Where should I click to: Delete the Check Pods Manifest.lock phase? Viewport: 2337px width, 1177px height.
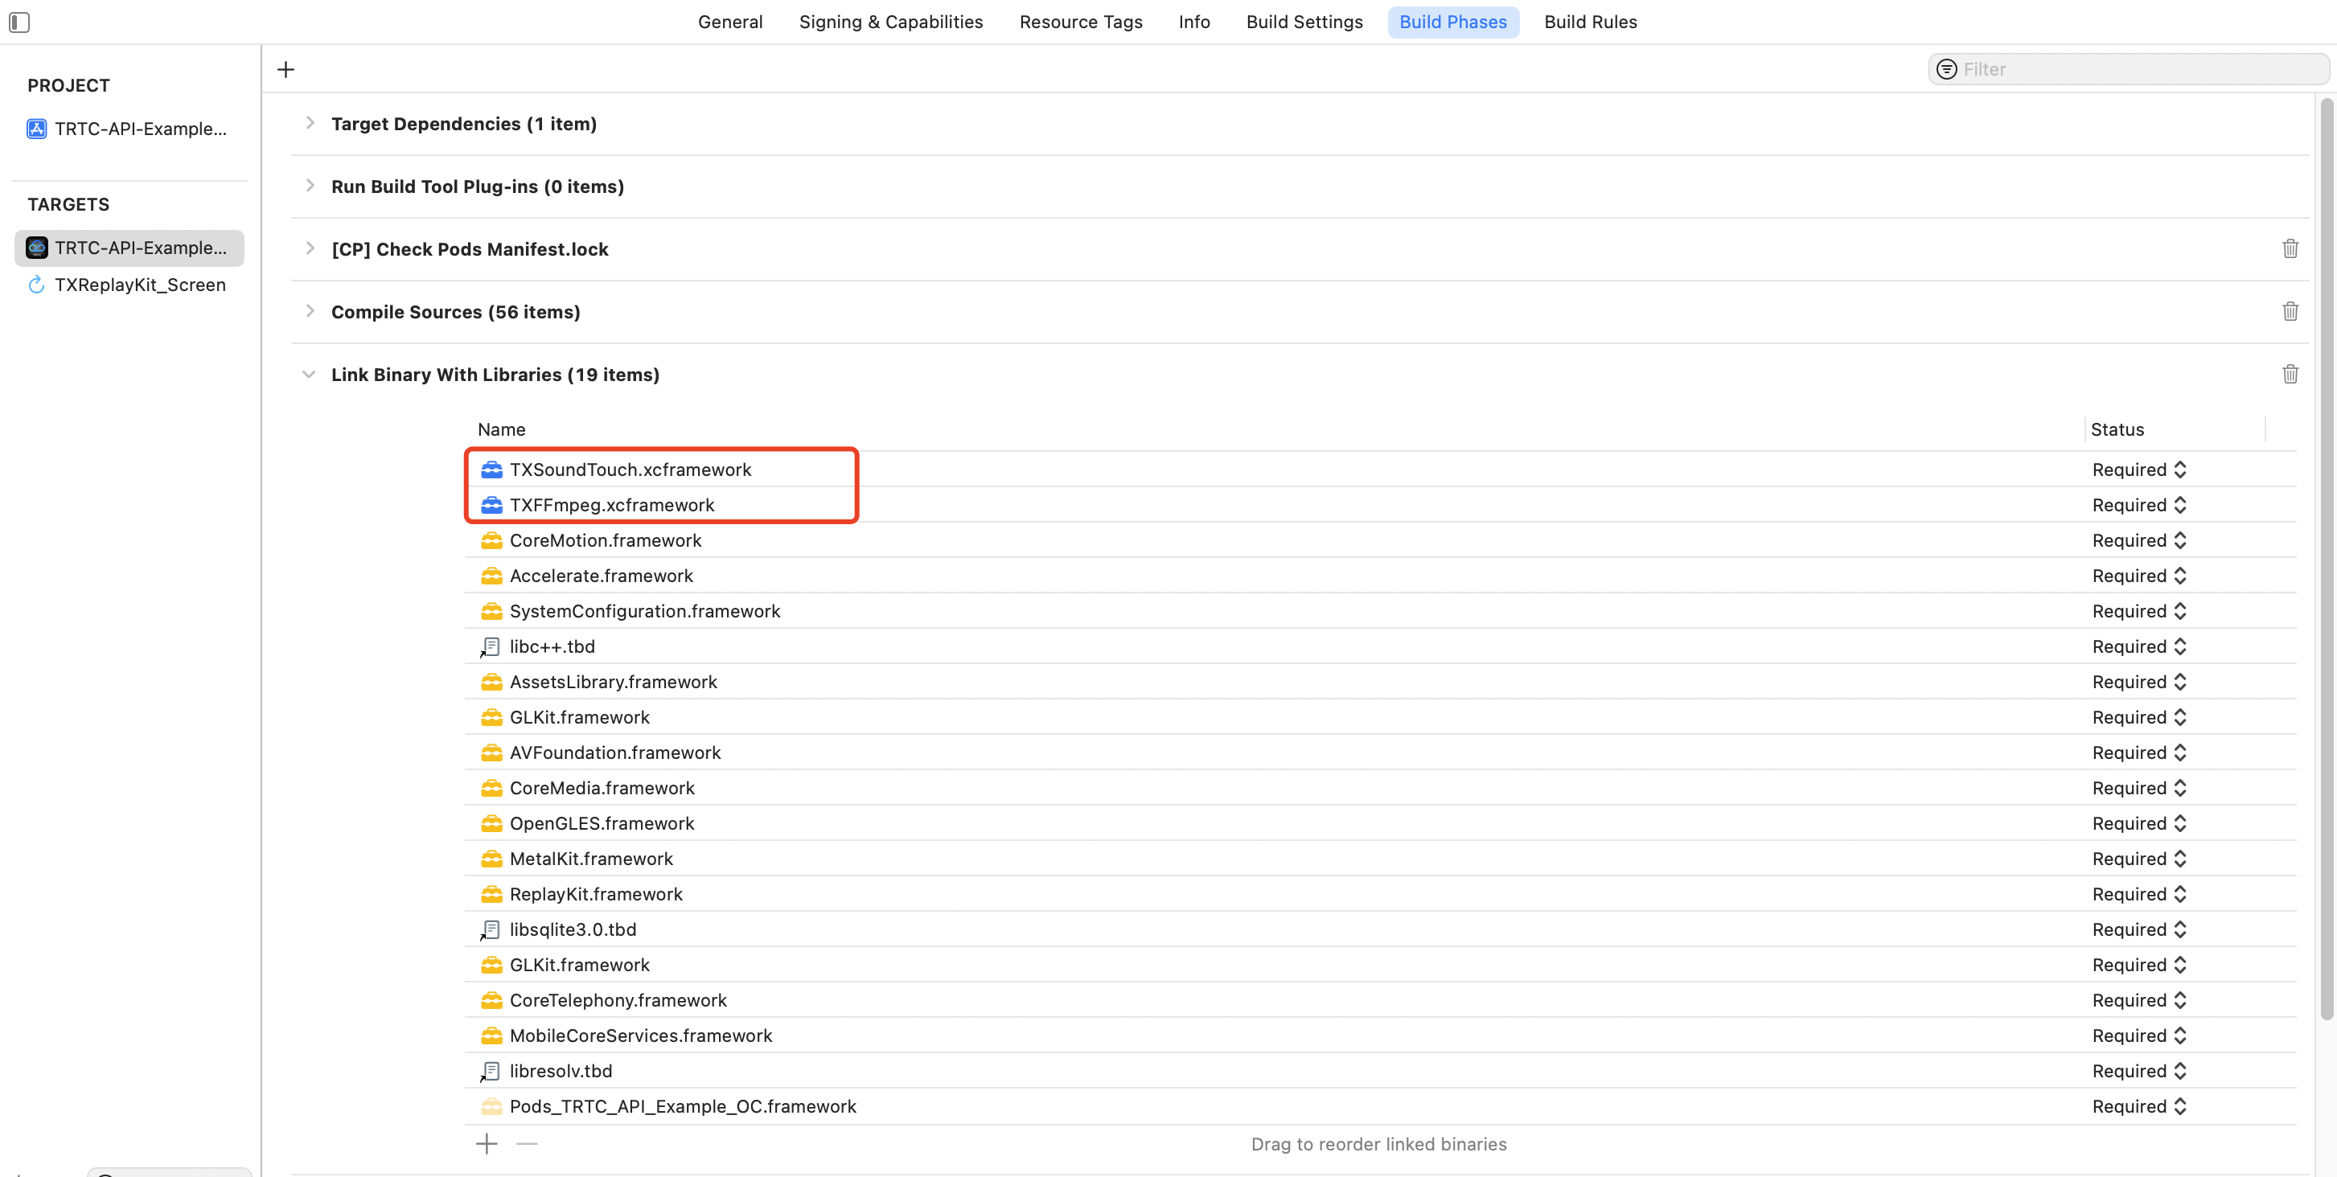point(2290,248)
